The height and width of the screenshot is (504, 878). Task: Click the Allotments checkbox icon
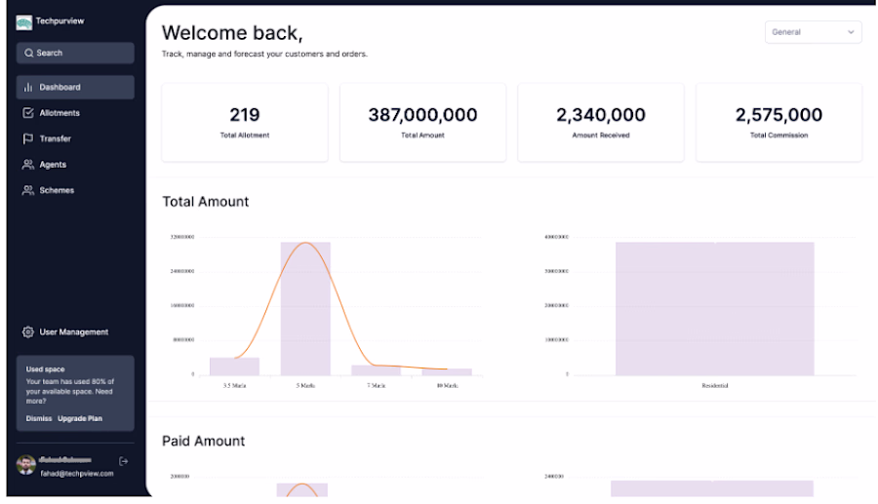(28, 113)
